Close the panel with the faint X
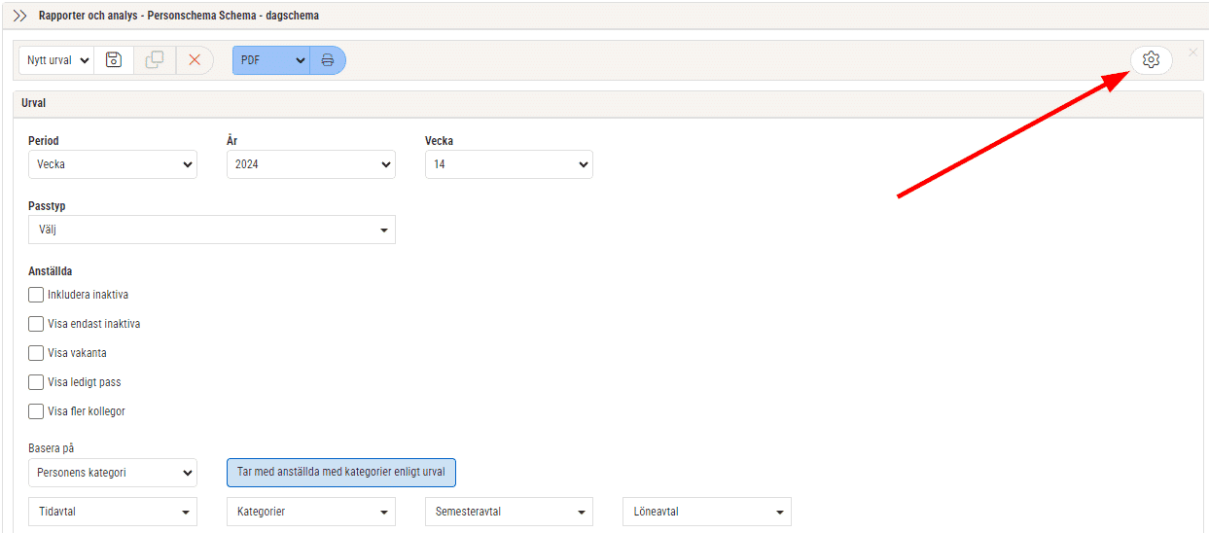This screenshot has height=533, width=1209. tap(1192, 53)
